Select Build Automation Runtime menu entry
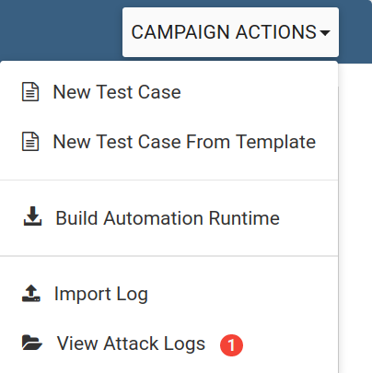The width and height of the screenshot is (372, 373). click(x=169, y=218)
